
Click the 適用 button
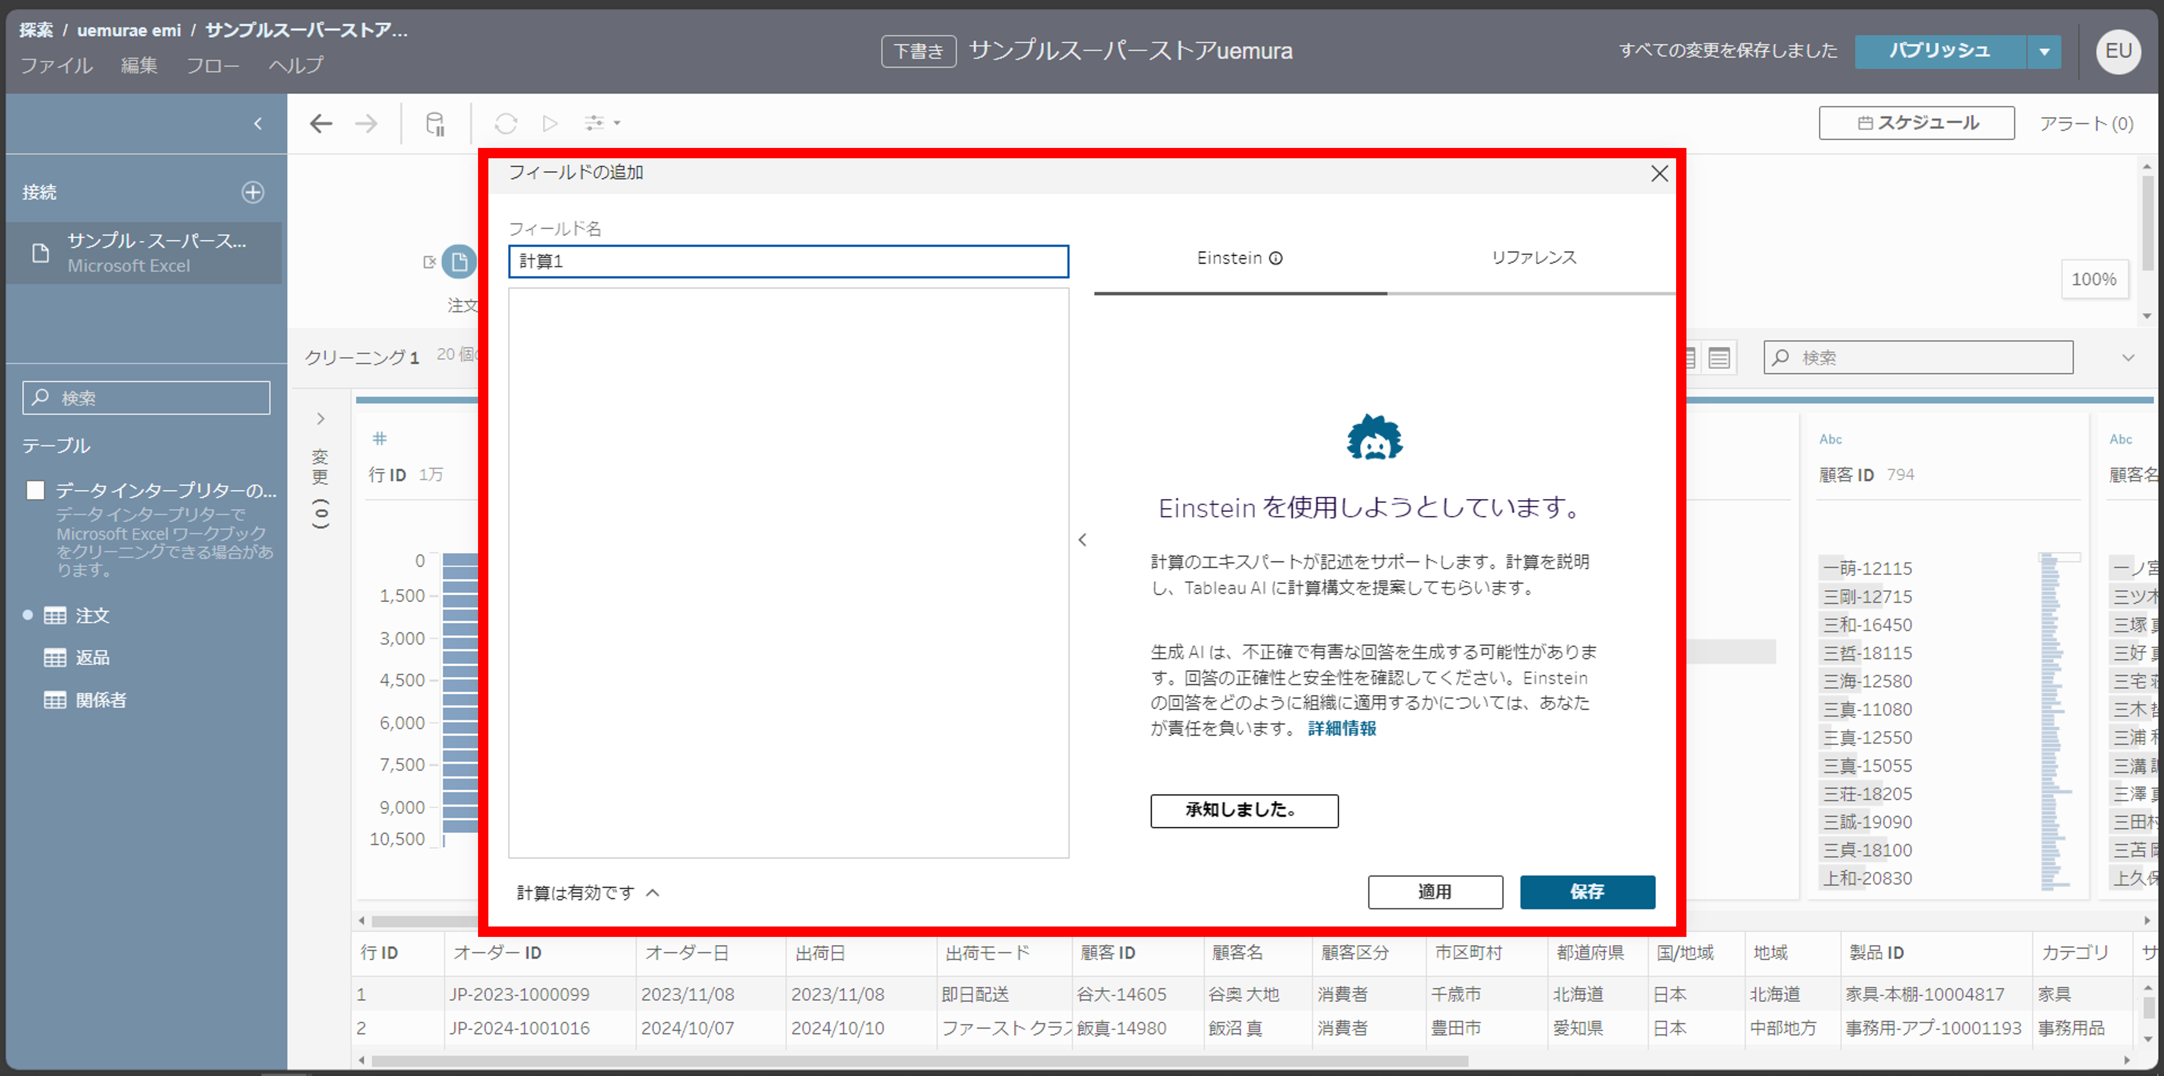pyautogui.click(x=1435, y=892)
